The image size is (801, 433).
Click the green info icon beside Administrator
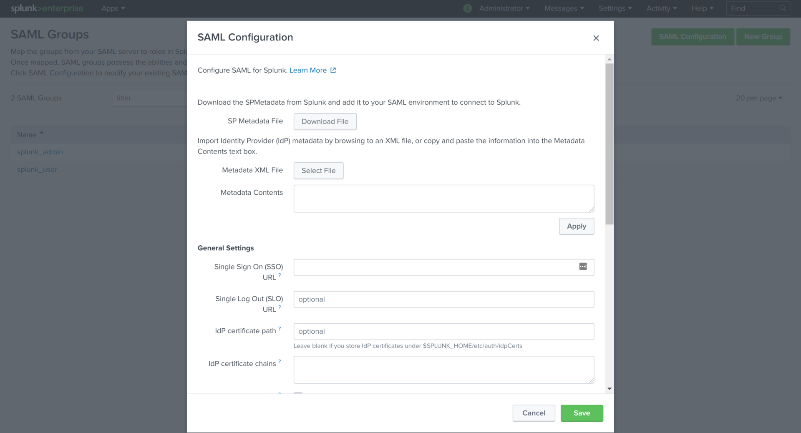point(467,8)
